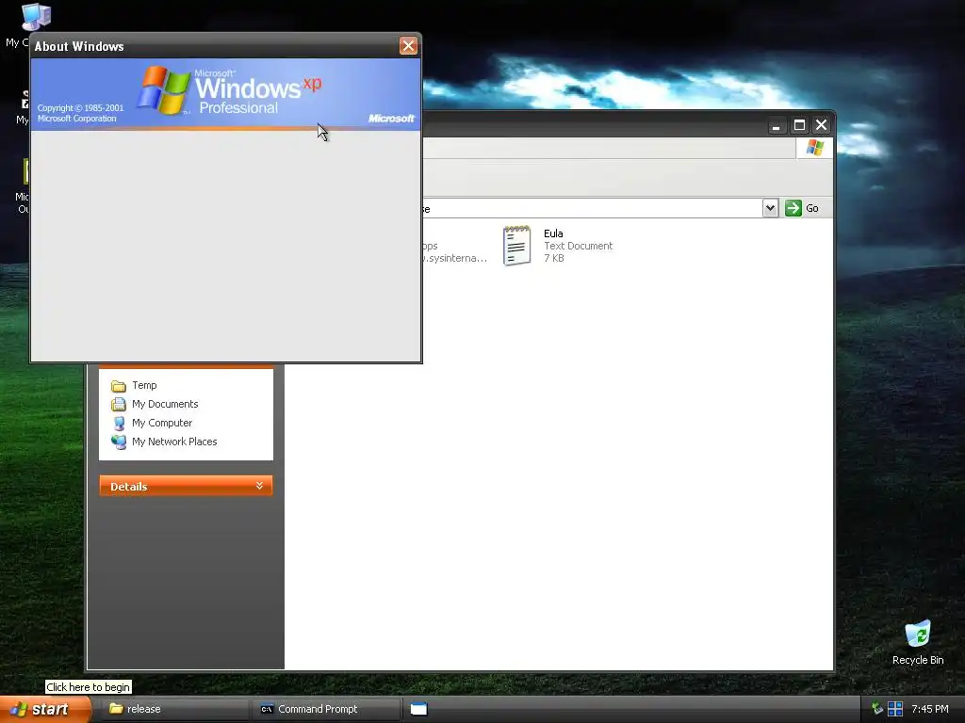
Task: Close the About Windows dialog
Action: coord(408,46)
